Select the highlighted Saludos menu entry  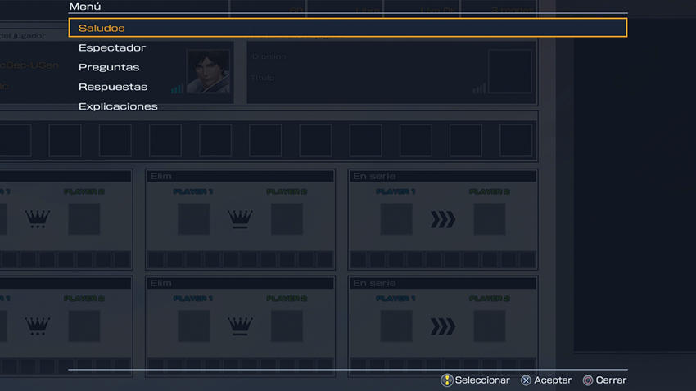coord(347,28)
